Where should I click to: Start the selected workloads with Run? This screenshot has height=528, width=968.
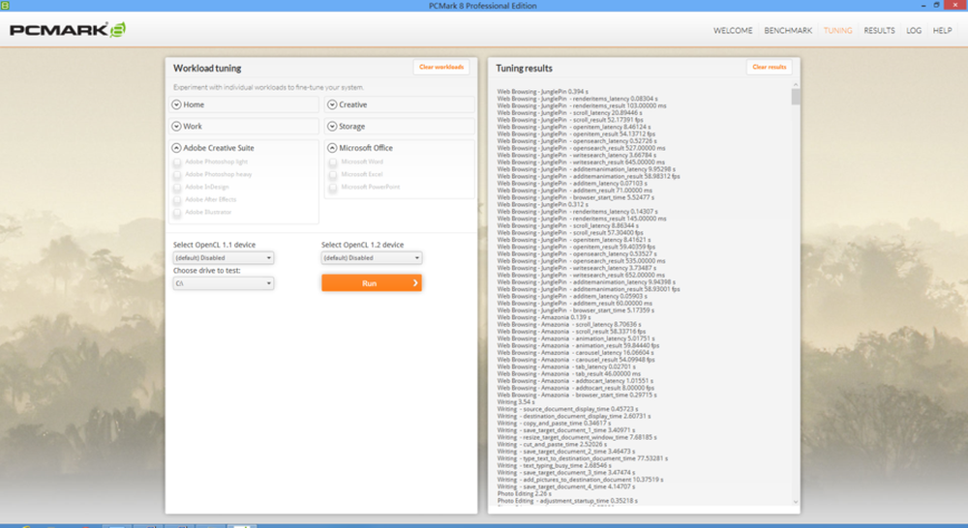372,283
